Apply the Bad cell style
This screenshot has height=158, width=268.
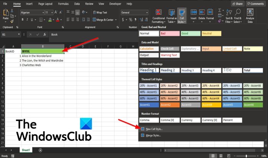point(170,34)
